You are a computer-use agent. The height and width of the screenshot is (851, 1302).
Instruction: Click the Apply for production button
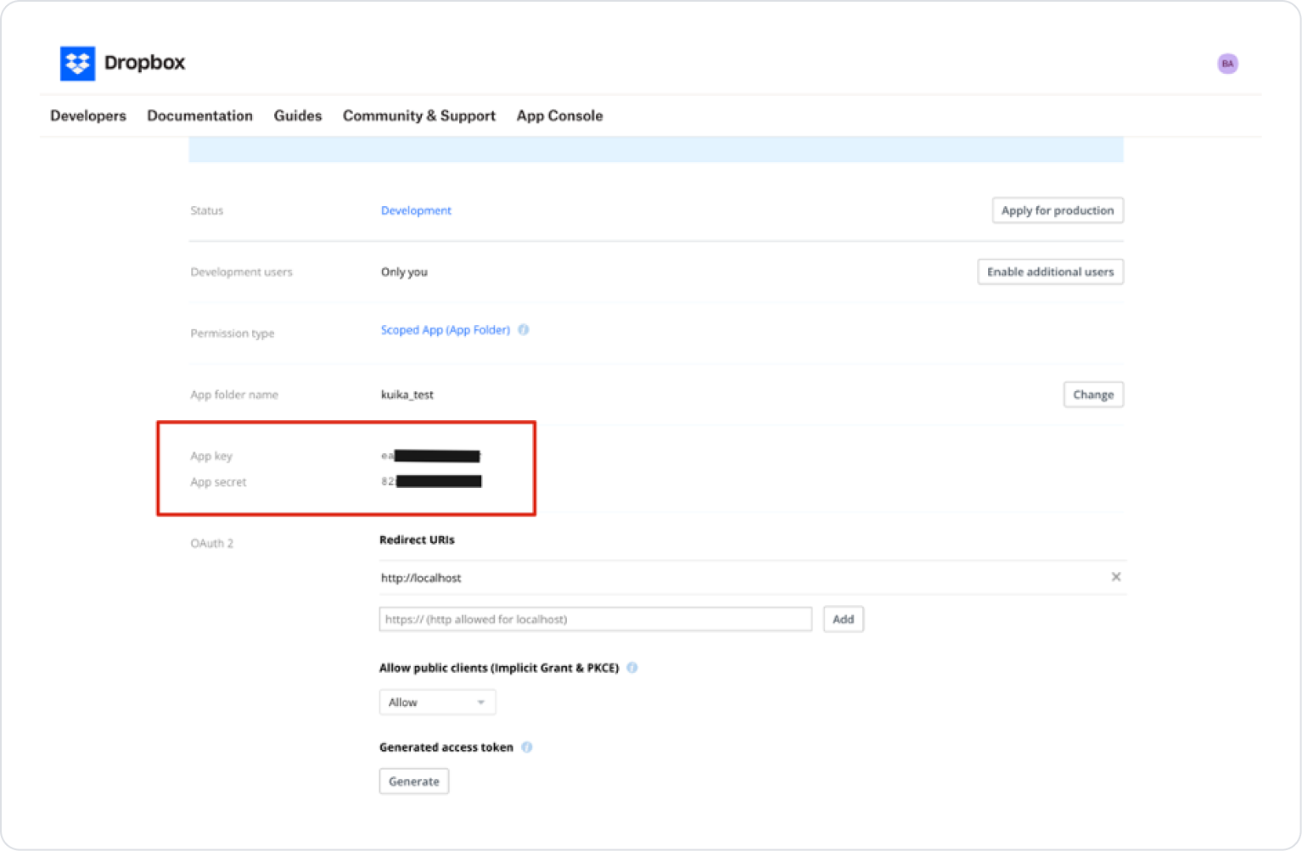[x=1058, y=210]
